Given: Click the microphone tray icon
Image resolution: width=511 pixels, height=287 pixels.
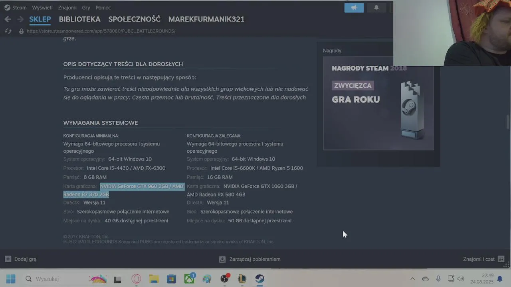Looking at the screenshot, I should 438,279.
